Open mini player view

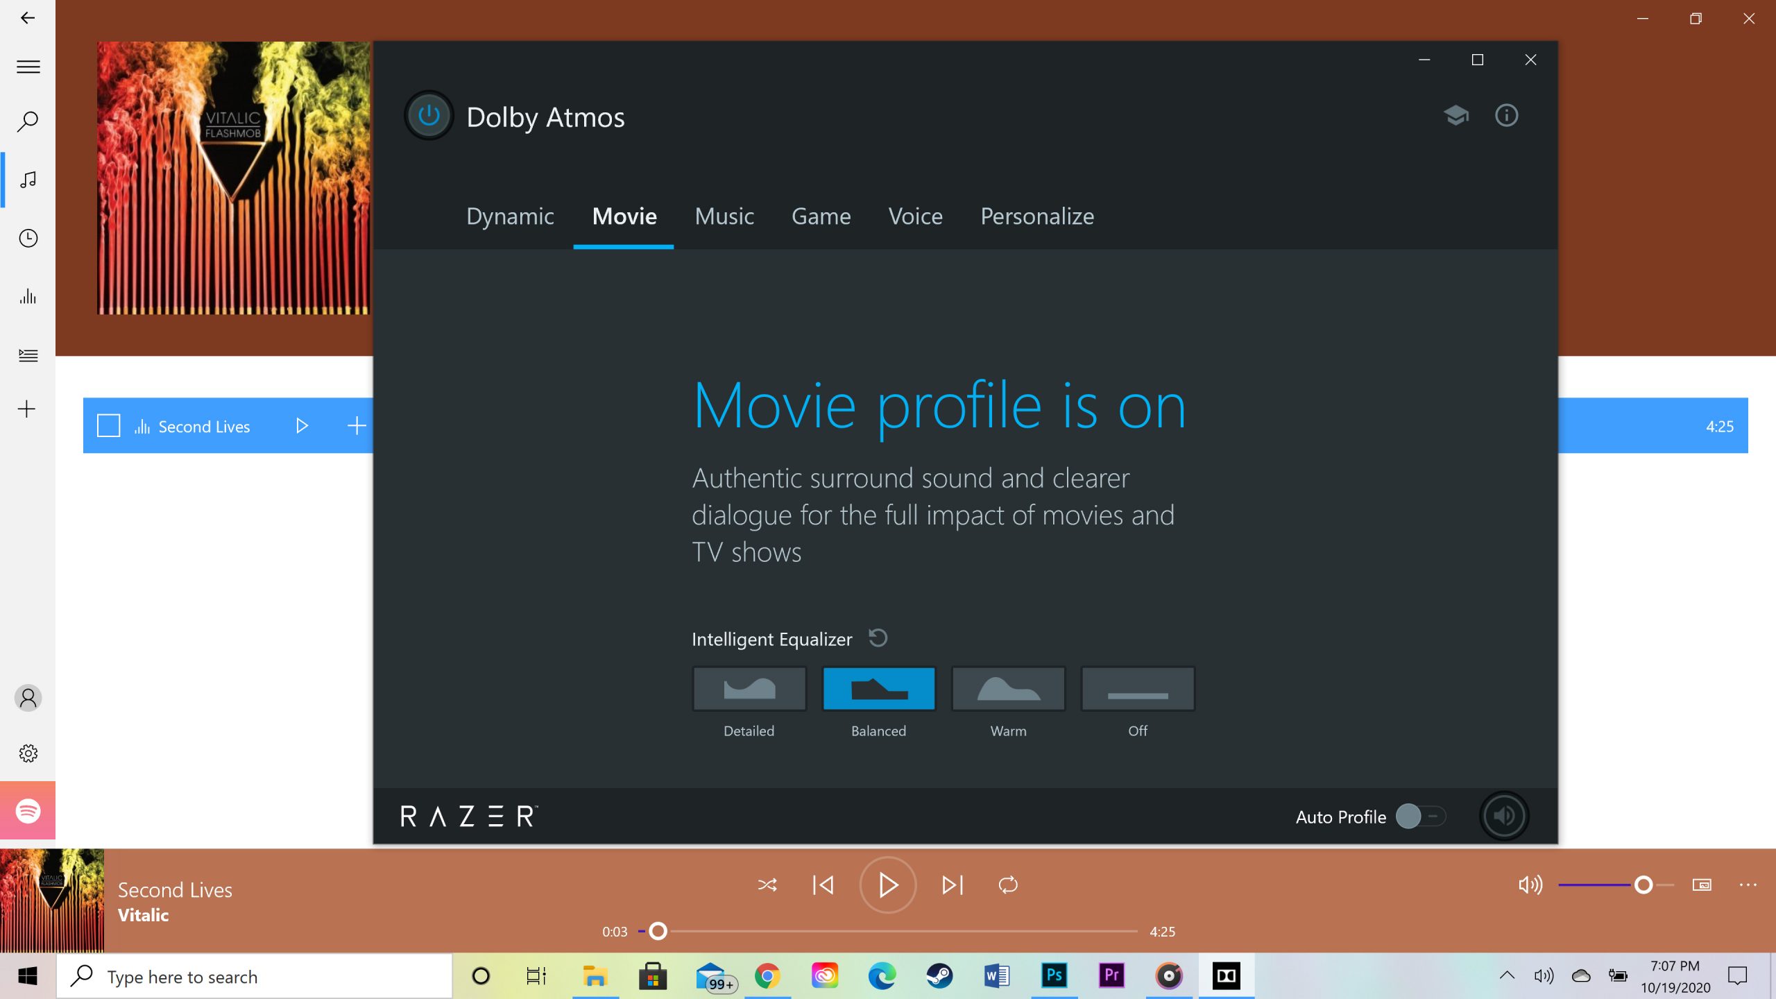(x=1702, y=885)
